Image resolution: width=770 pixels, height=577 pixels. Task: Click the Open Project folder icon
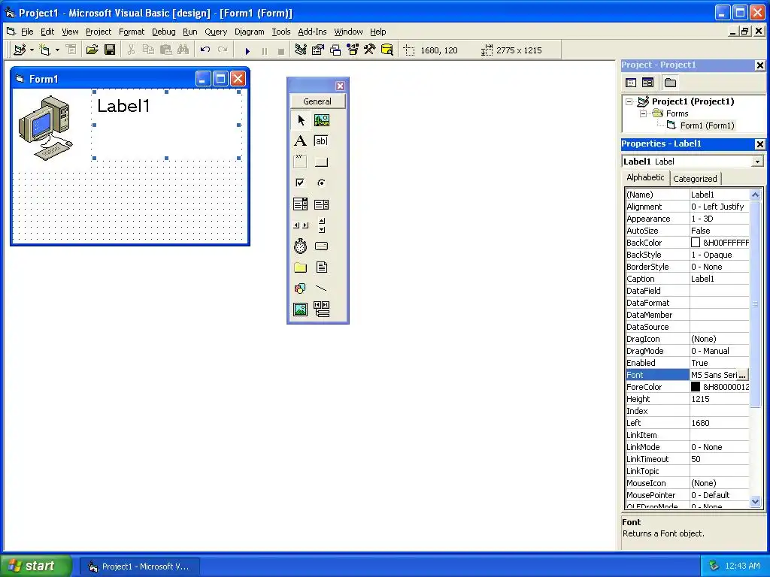[x=92, y=50]
